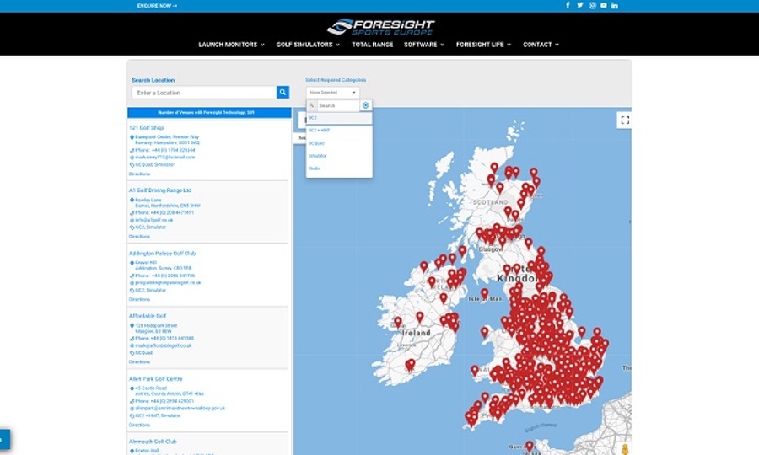Viewport: 759px width, 455px height.
Task: Open the Alnmouth Golf Club venue
Action: [153, 442]
